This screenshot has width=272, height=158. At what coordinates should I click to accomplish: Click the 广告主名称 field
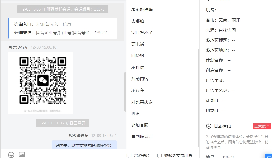point(220,90)
